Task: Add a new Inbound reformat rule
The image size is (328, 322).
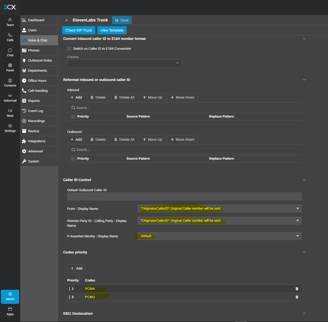Action: 76,97
